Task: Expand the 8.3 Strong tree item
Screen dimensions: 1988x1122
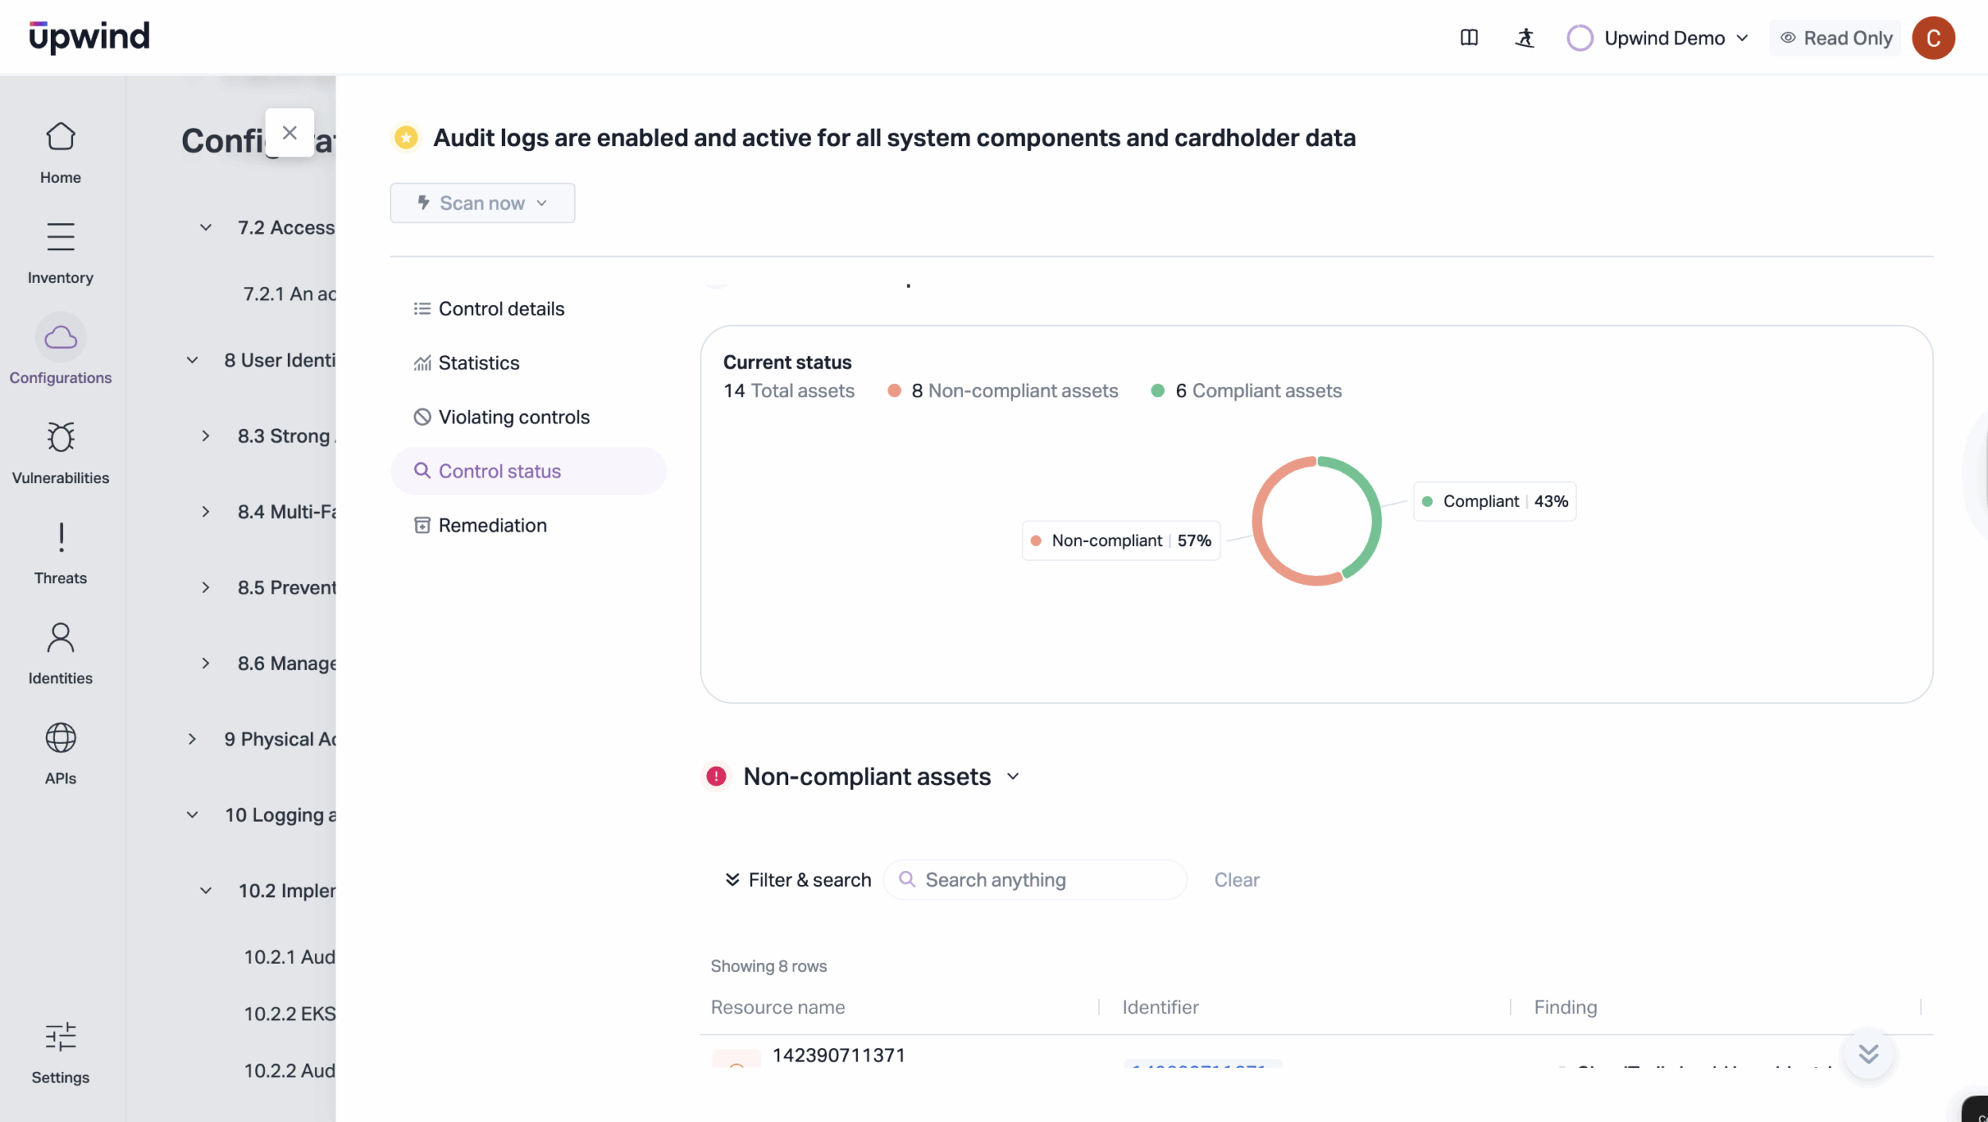Action: point(205,435)
